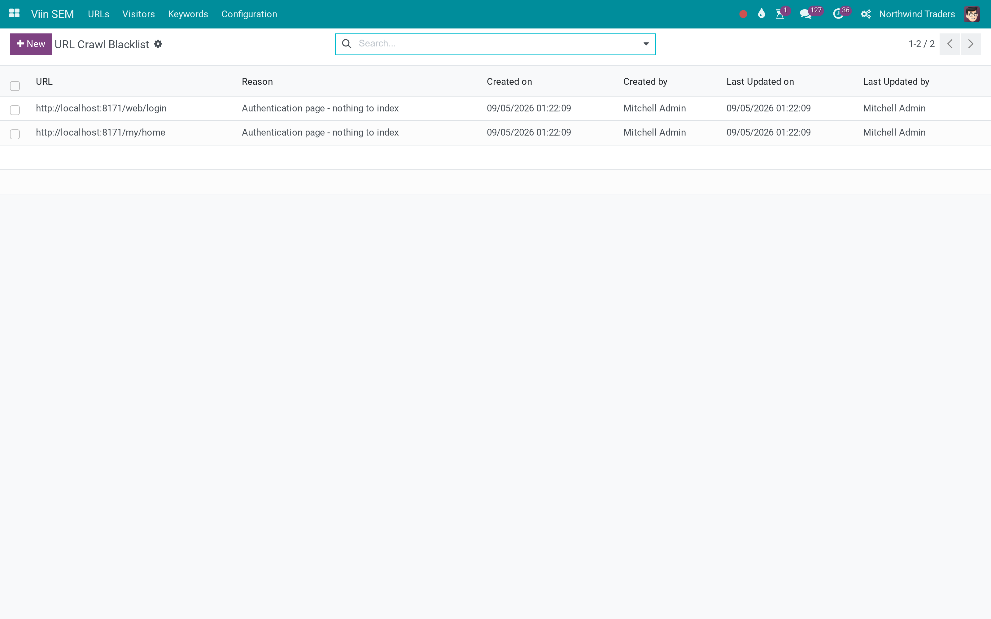Viewport: 991px width, 619px height.
Task: Open the main apps grid menu
Action: [14, 14]
